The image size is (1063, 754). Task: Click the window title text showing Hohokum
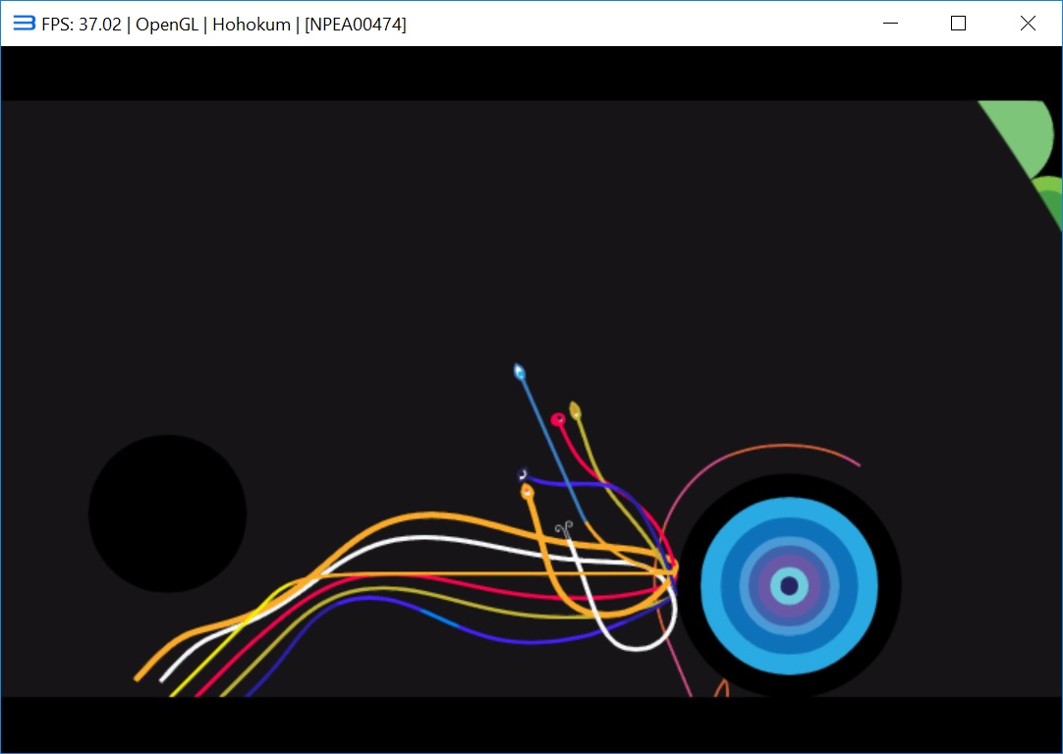pyautogui.click(x=251, y=24)
